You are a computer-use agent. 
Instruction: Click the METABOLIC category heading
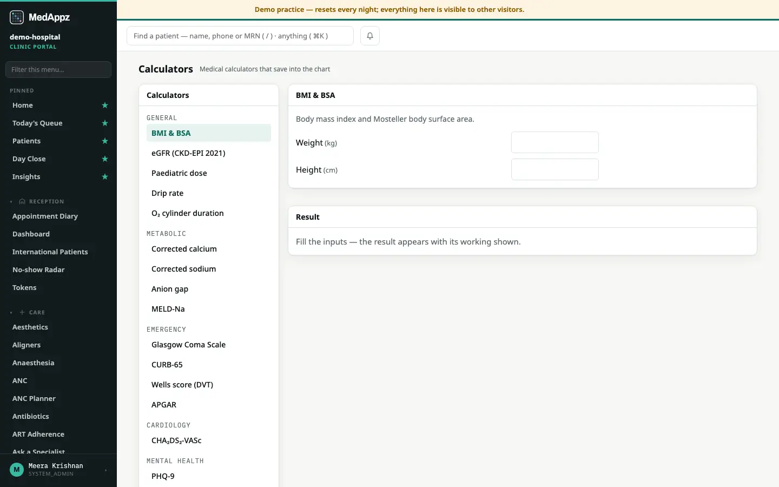(166, 234)
